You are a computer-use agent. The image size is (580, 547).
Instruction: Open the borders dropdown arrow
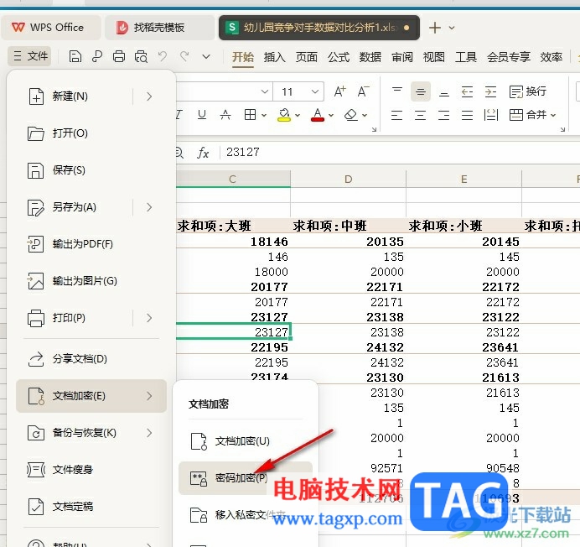[264, 115]
